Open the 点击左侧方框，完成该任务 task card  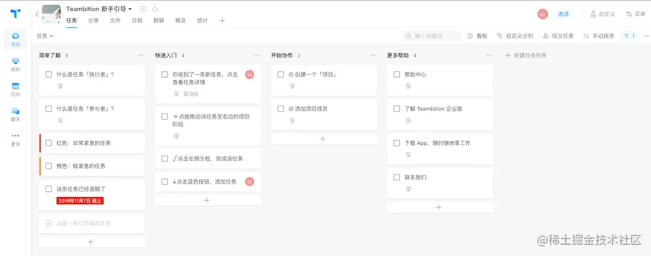pyautogui.click(x=208, y=159)
